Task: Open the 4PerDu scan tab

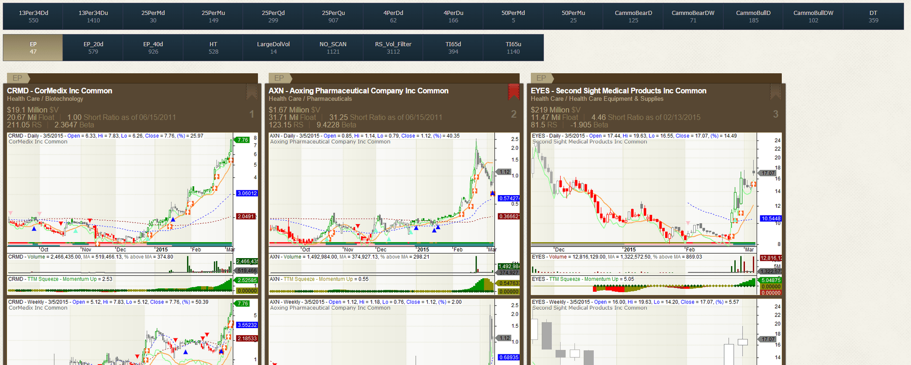Action: tap(453, 16)
